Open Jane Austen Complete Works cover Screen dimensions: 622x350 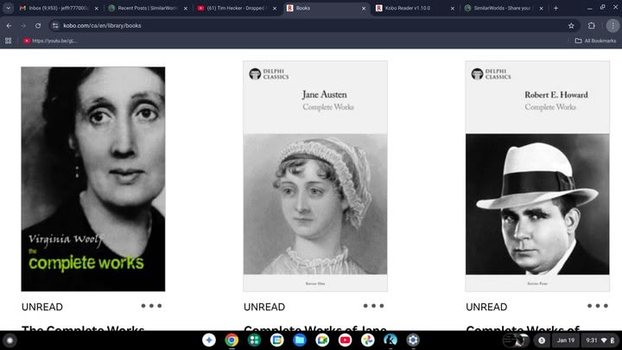[315, 177]
